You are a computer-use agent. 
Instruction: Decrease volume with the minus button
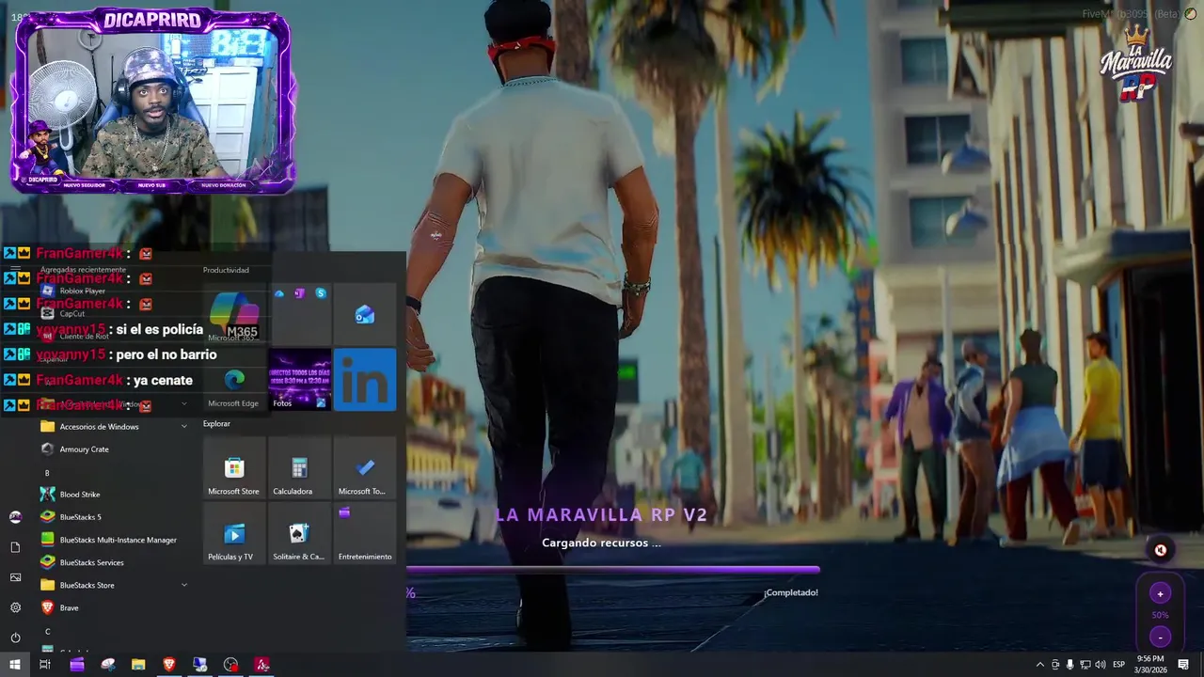(x=1160, y=637)
